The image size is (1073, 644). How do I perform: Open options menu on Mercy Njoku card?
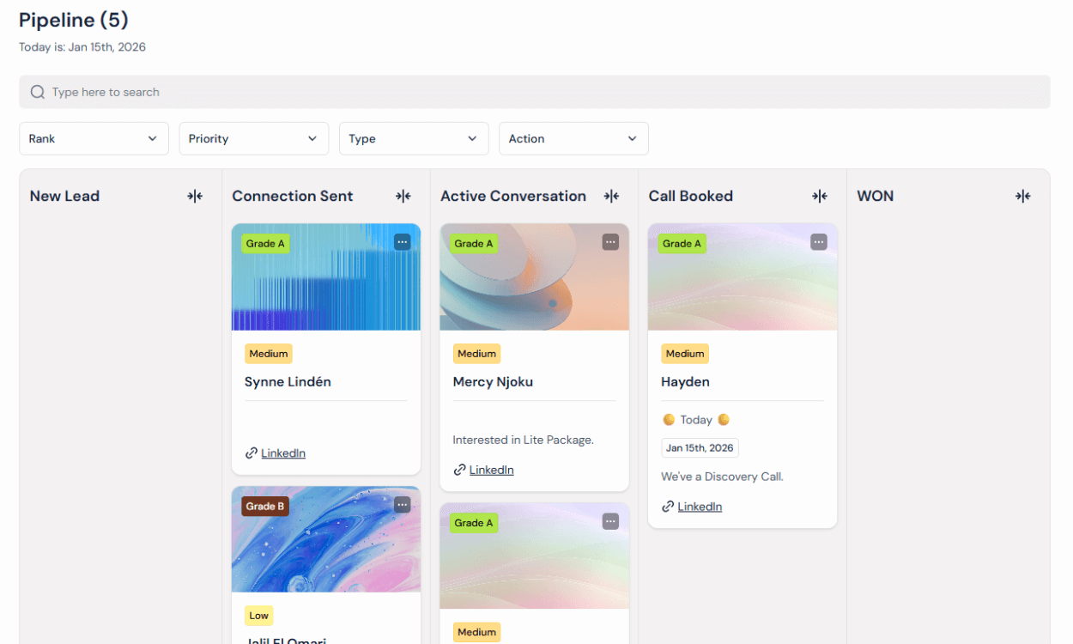pos(610,243)
